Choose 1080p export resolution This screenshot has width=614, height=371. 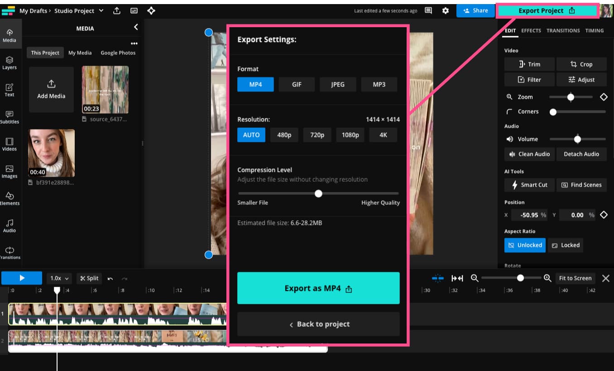coord(350,135)
